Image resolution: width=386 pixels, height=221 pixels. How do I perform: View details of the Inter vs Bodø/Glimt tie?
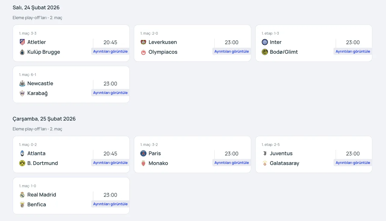point(352,51)
